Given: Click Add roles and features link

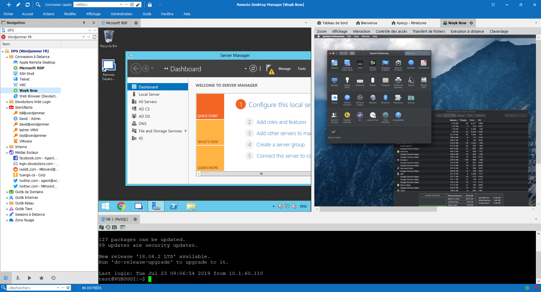Looking at the screenshot, I should point(281,122).
